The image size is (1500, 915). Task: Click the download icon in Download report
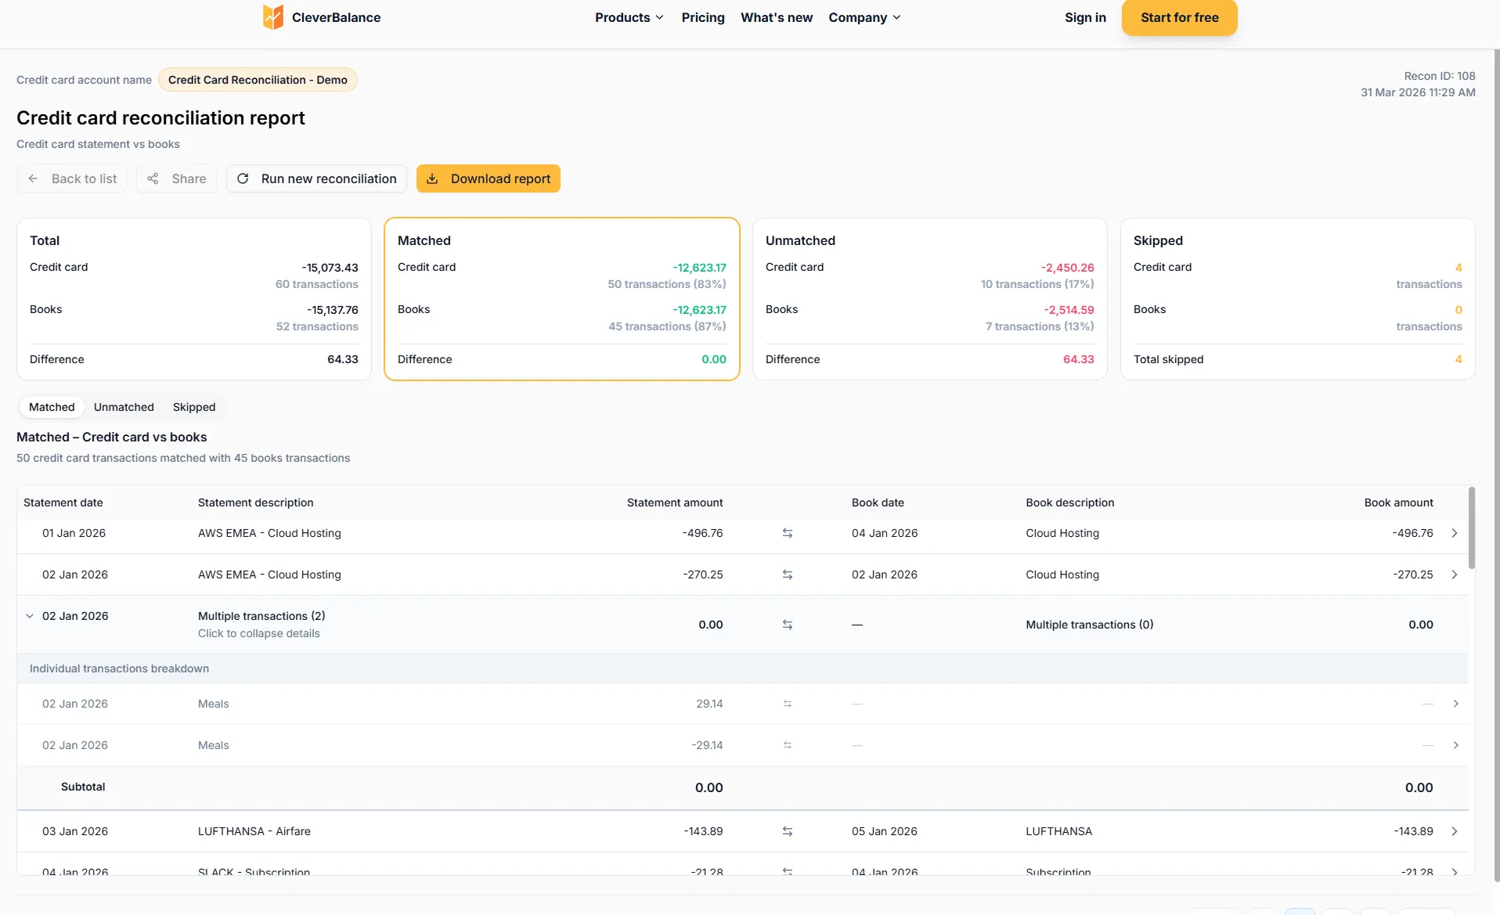pos(432,178)
